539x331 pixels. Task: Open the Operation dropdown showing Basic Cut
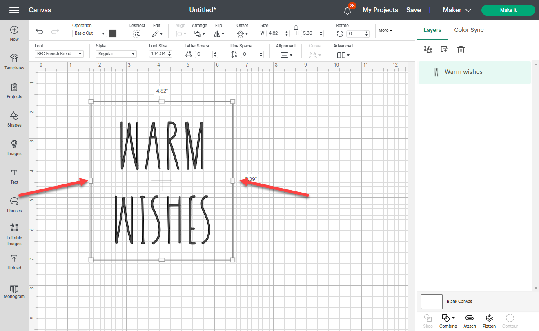[x=89, y=33]
